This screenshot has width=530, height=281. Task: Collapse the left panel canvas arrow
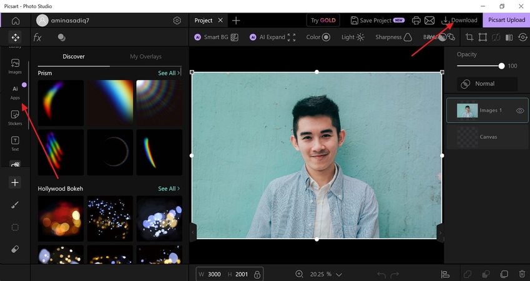click(x=193, y=232)
